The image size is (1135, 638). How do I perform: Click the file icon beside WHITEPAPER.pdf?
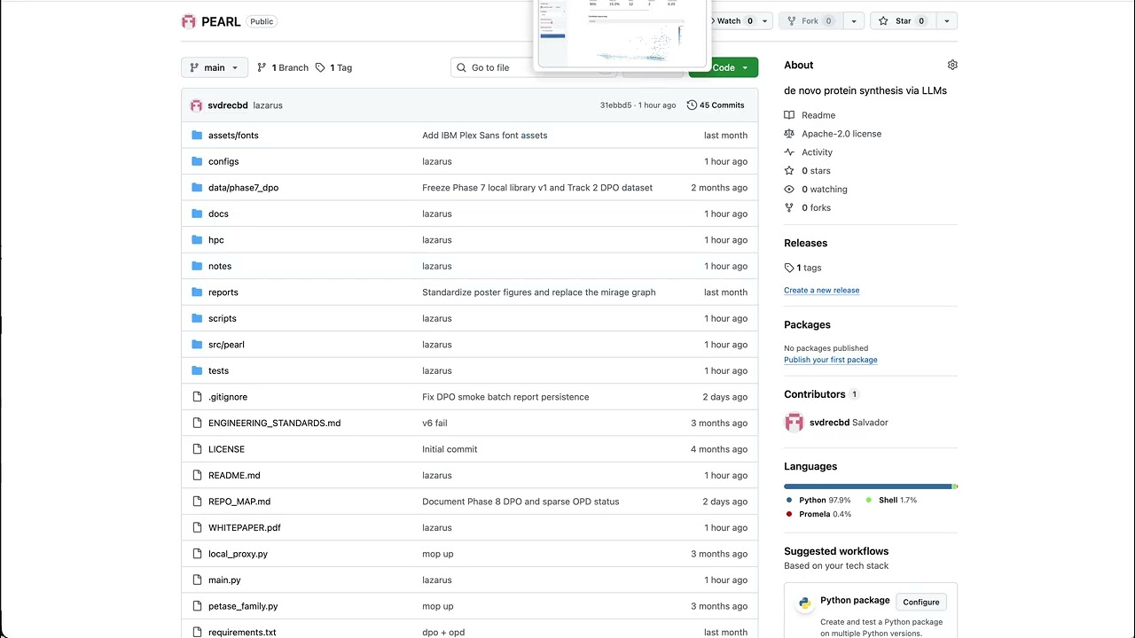coord(197,527)
